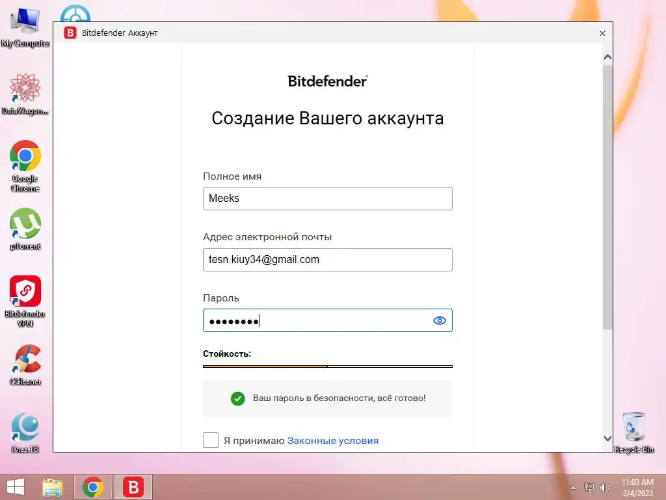Click the scrollbar down arrow

click(x=608, y=438)
